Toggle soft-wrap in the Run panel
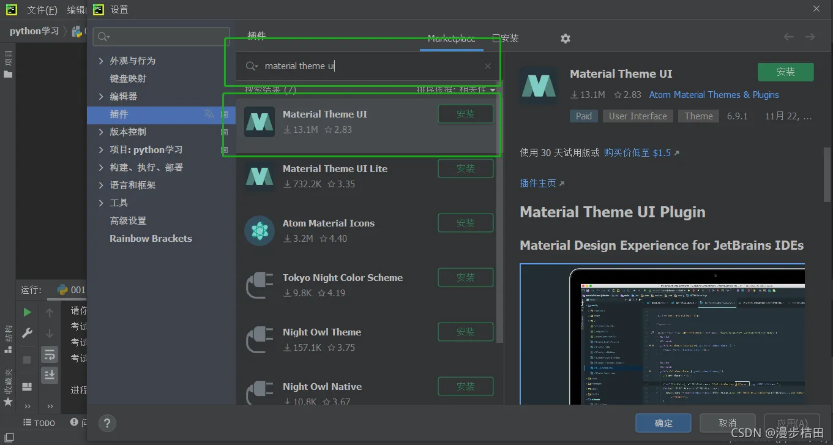 (50, 354)
